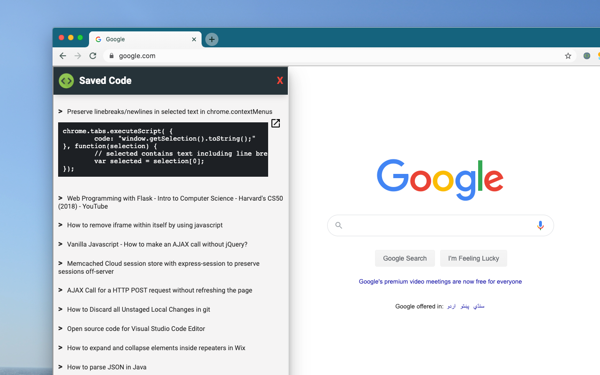Expand arrow for How to parse JSON in Java
Viewport: 600px width, 375px height.
pyautogui.click(x=60, y=367)
